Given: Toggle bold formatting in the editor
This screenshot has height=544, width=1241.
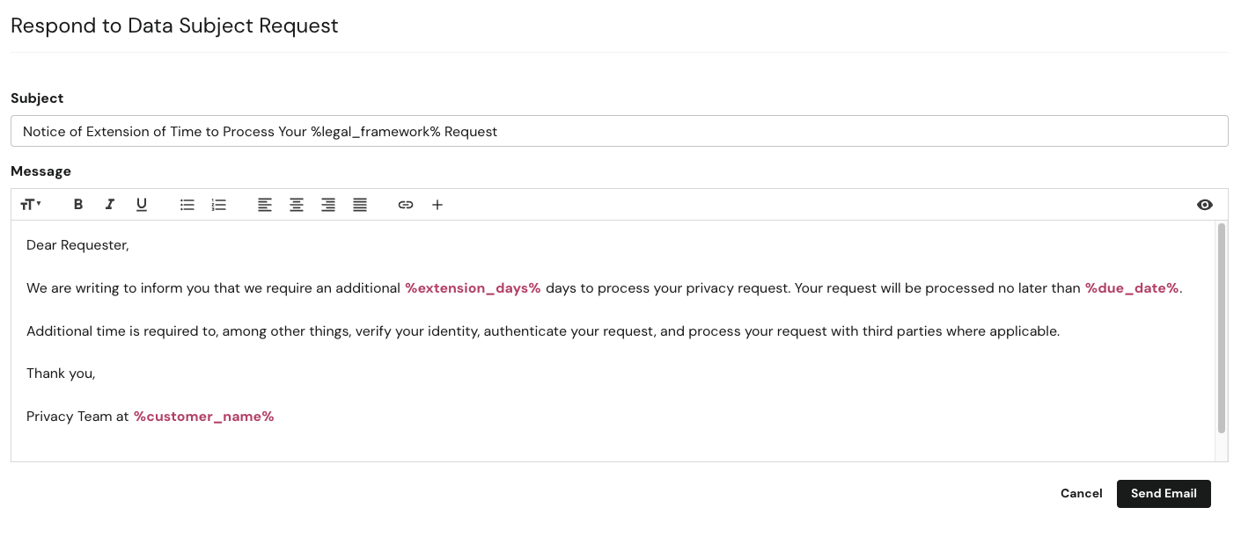Looking at the screenshot, I should point(77,204).
